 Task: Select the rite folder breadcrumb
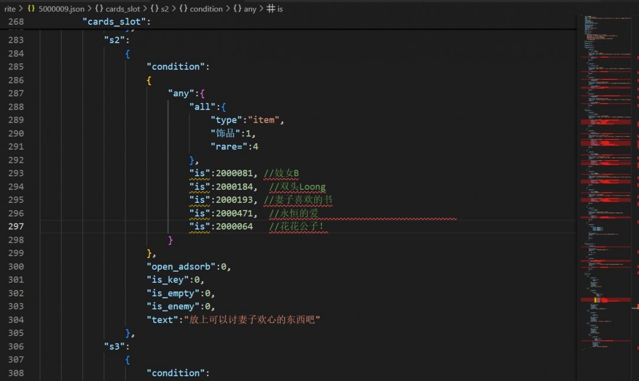[x=9, y=9]
